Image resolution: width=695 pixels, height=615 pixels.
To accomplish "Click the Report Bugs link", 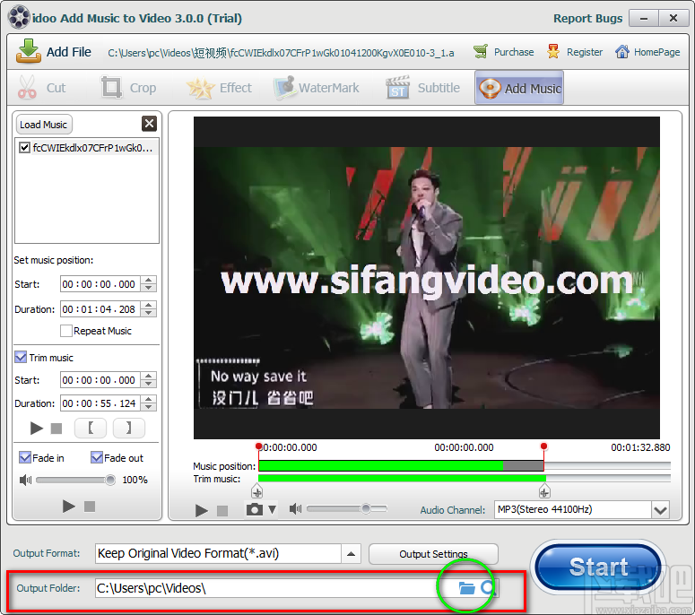I will pos(587,18).
